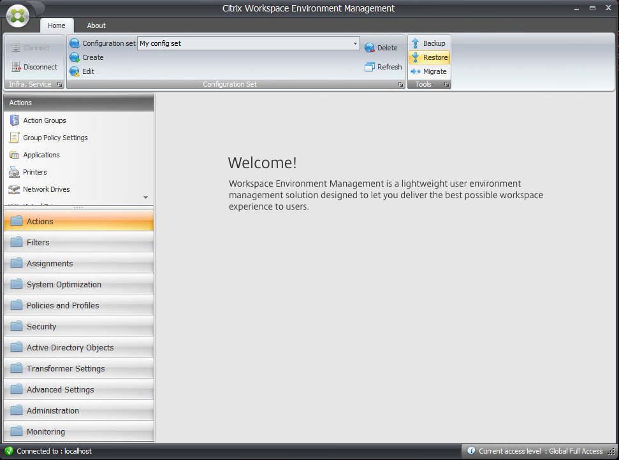The height and width of the screenshot is (460, 619).
Task: Open the Applications action editor
Action: (x=47, y=155)
